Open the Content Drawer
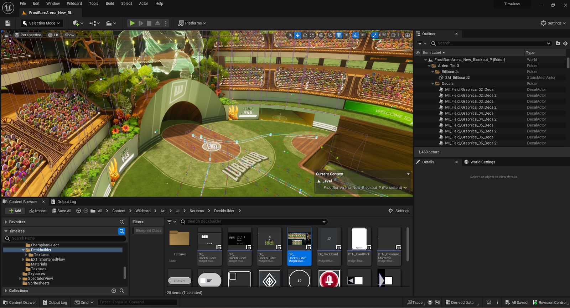The height and width of the screenshot is (308, 570). (20, 303)
